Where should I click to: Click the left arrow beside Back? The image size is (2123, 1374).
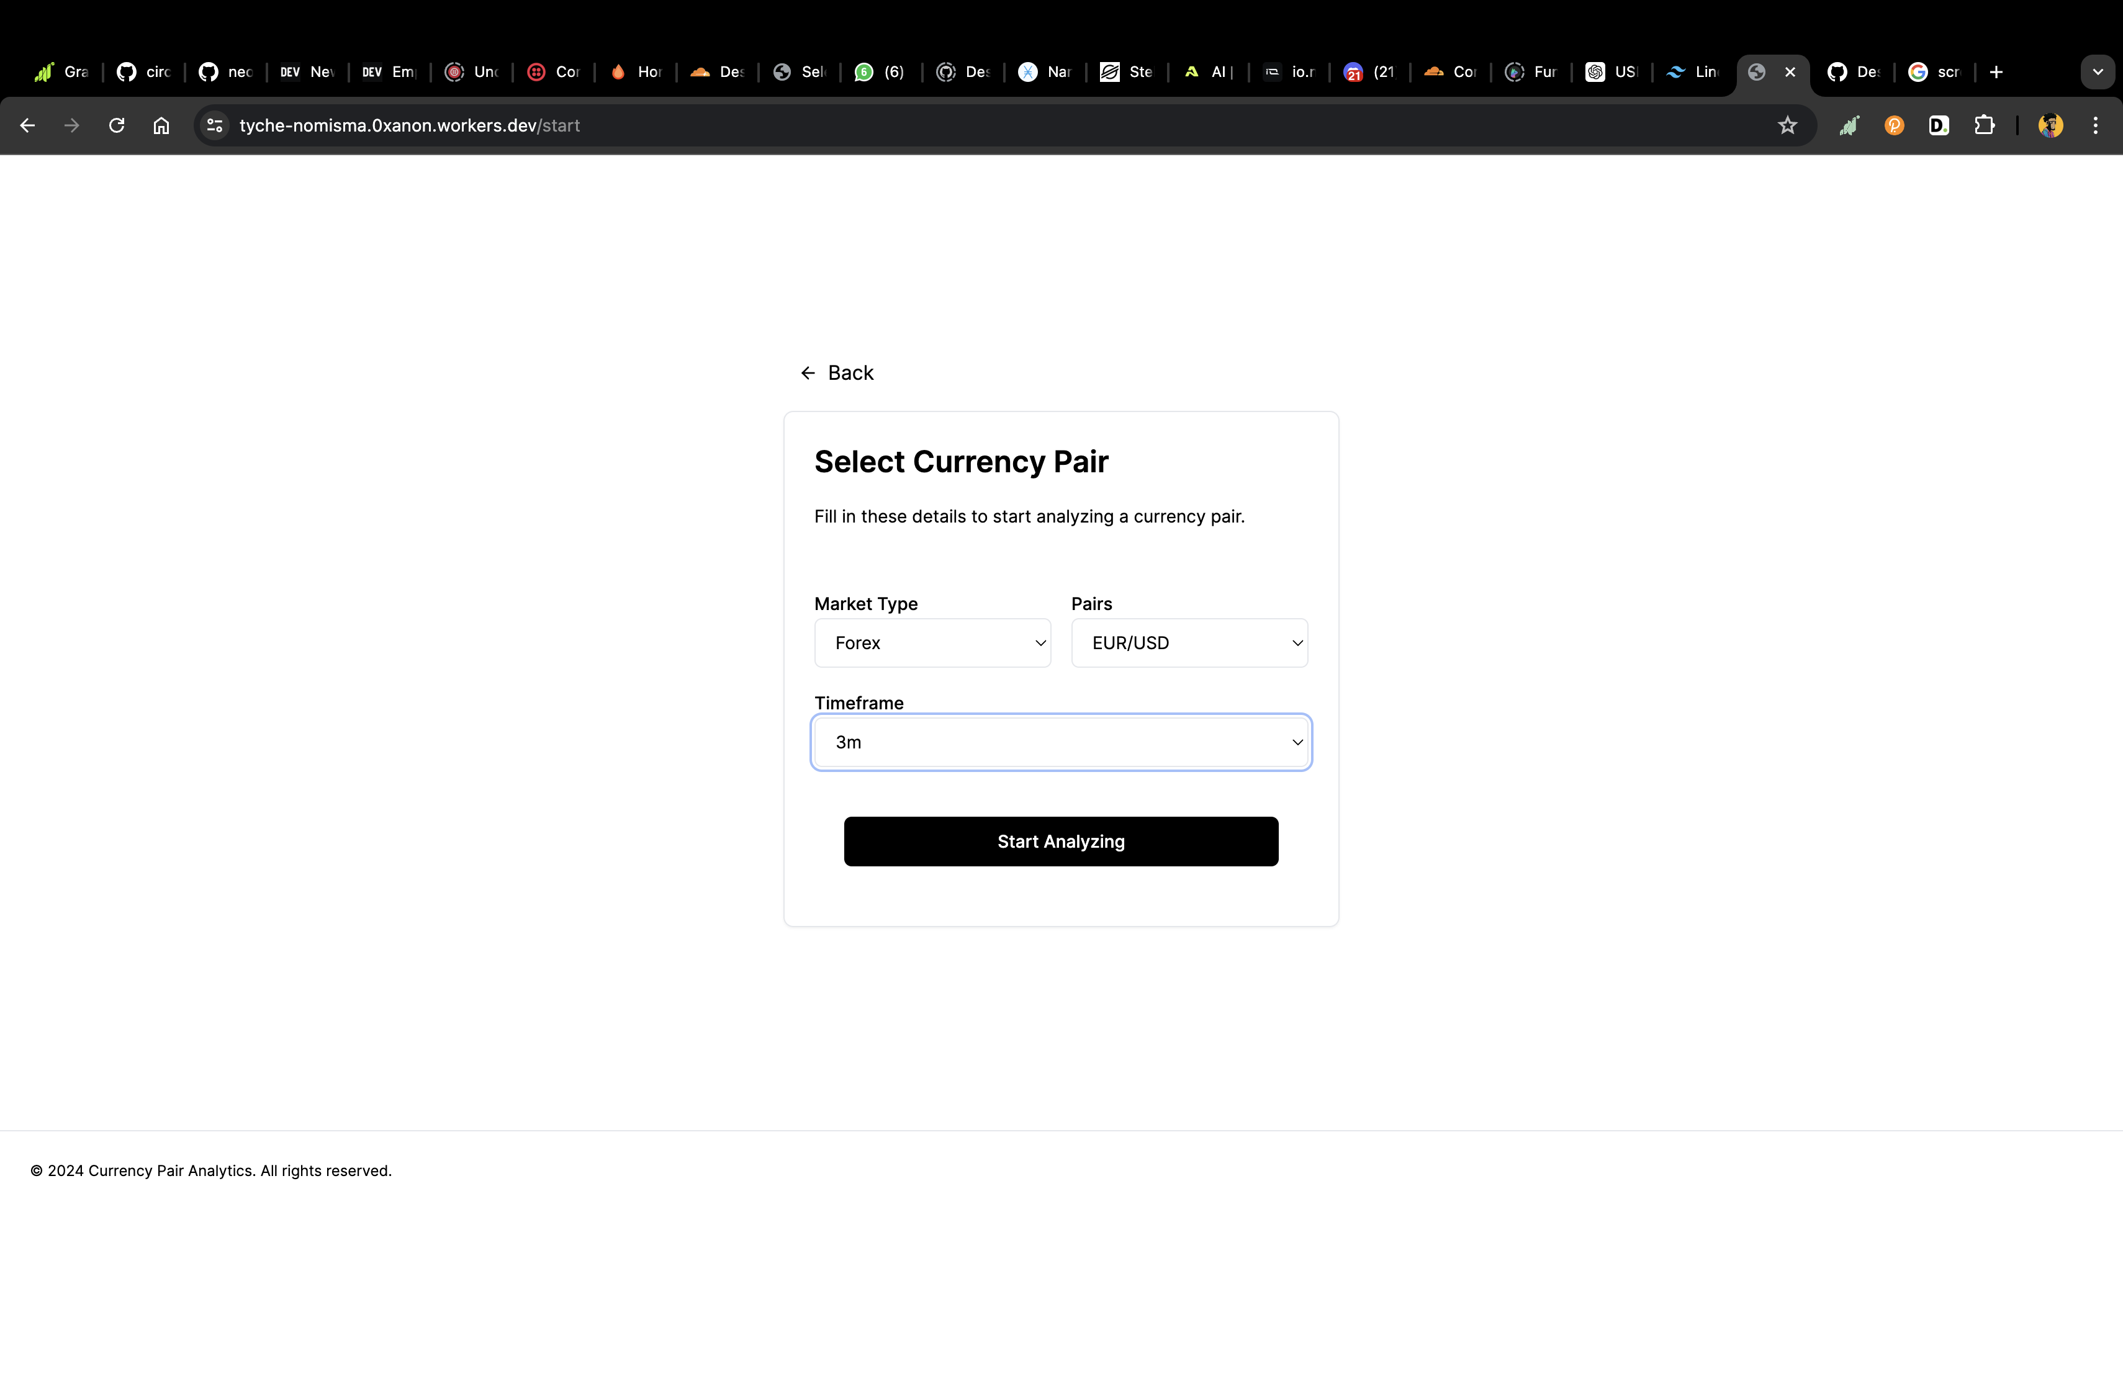(807, 372)
